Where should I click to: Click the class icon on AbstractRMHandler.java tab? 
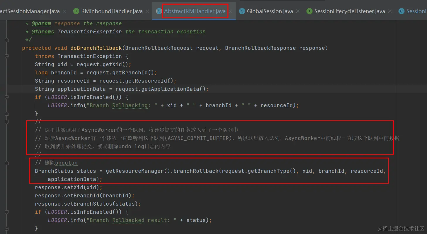coord(159,11)
